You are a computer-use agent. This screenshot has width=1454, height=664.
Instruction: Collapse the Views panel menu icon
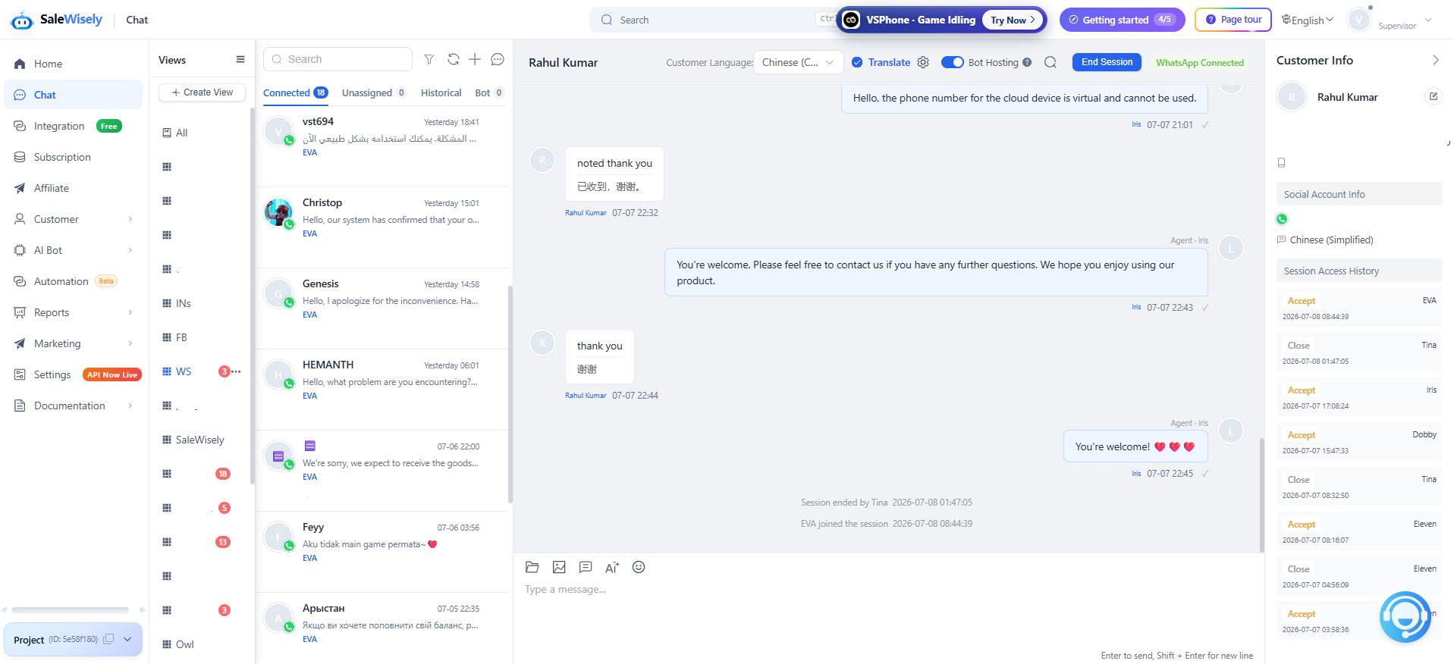[240, 60]
